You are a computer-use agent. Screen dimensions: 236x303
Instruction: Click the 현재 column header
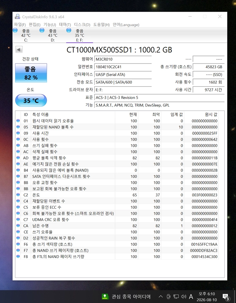coord(126,115)
